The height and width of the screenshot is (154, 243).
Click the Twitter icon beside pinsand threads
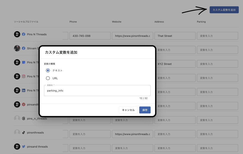pos(24,147)
